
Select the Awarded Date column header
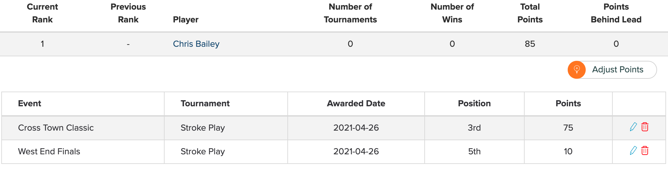[x=356, y=103]
